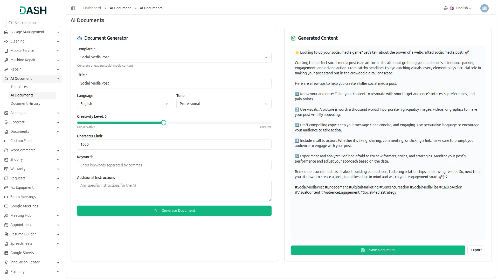Click the Google Sheets table icon
This screenshot has width=498, height=280.
point(6,253)
